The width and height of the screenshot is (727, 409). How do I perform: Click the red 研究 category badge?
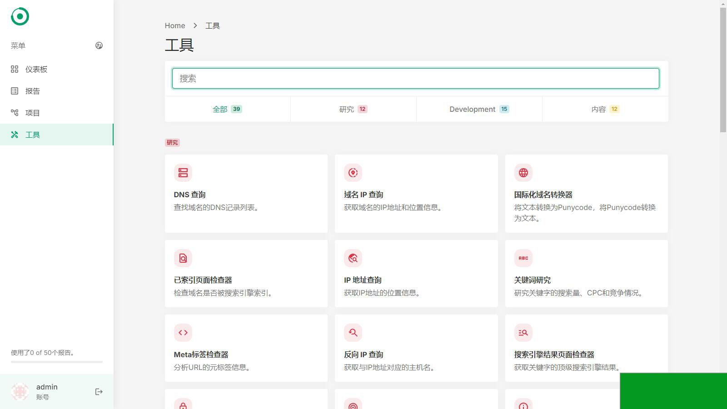pyautogui.click(x=172, y=143)
